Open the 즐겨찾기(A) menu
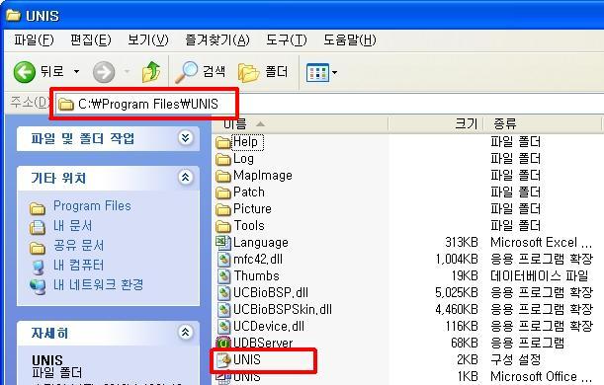 point(217,39)
